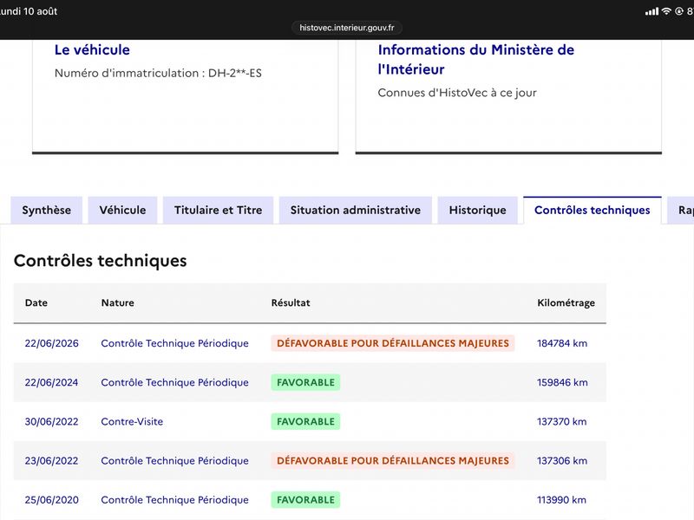This screenshot has height=520, width=694.
Task: Click the DÉFAVORABLE badge for 23/06/2022
Action: click(x=393, y=461)
